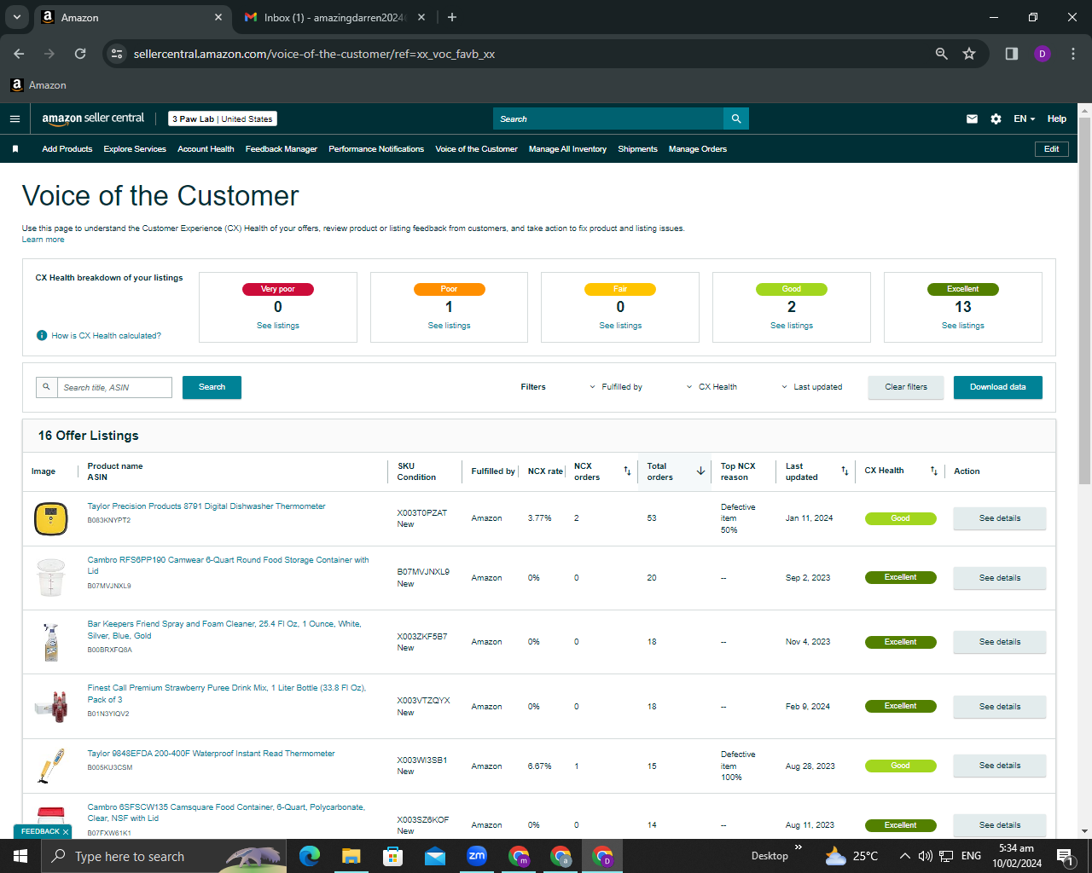Click the Download data button
The image size is (1092, 873).
[998, 387]
